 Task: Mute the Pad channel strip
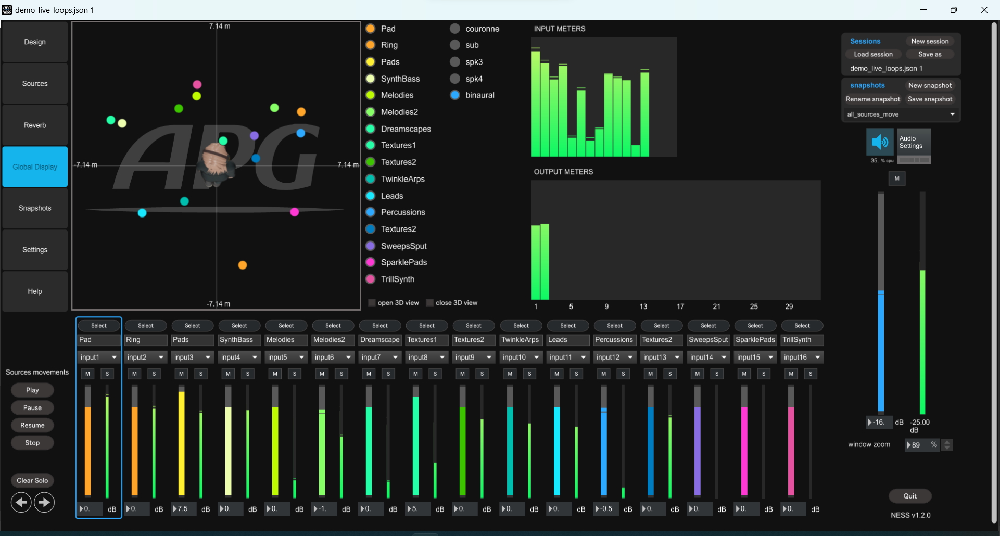point(87,374)
